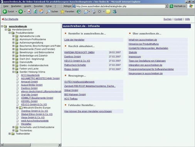
Task: Follow the Zur Startseite link
Action: click(x=11, y=19)
